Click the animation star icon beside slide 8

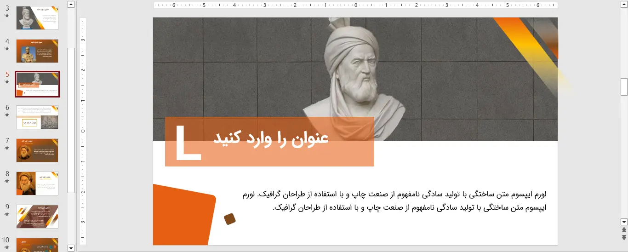pyautogui.click(x=7, y=181)
